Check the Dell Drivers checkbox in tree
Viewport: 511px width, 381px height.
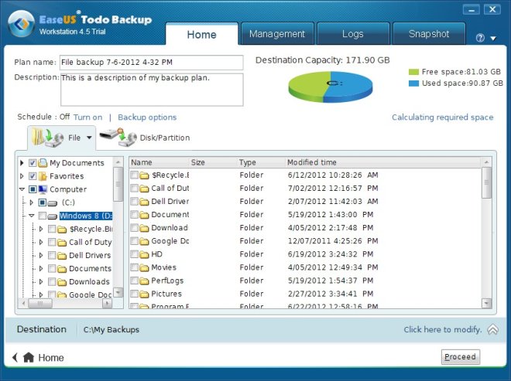click(52, 255)
